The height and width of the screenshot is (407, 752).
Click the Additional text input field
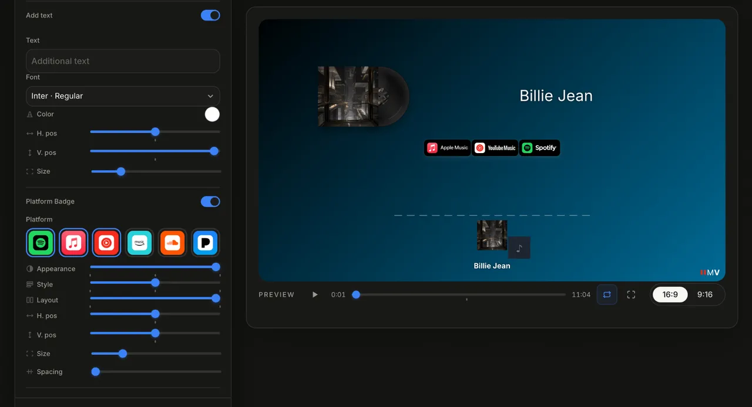[x=123, y=61]
